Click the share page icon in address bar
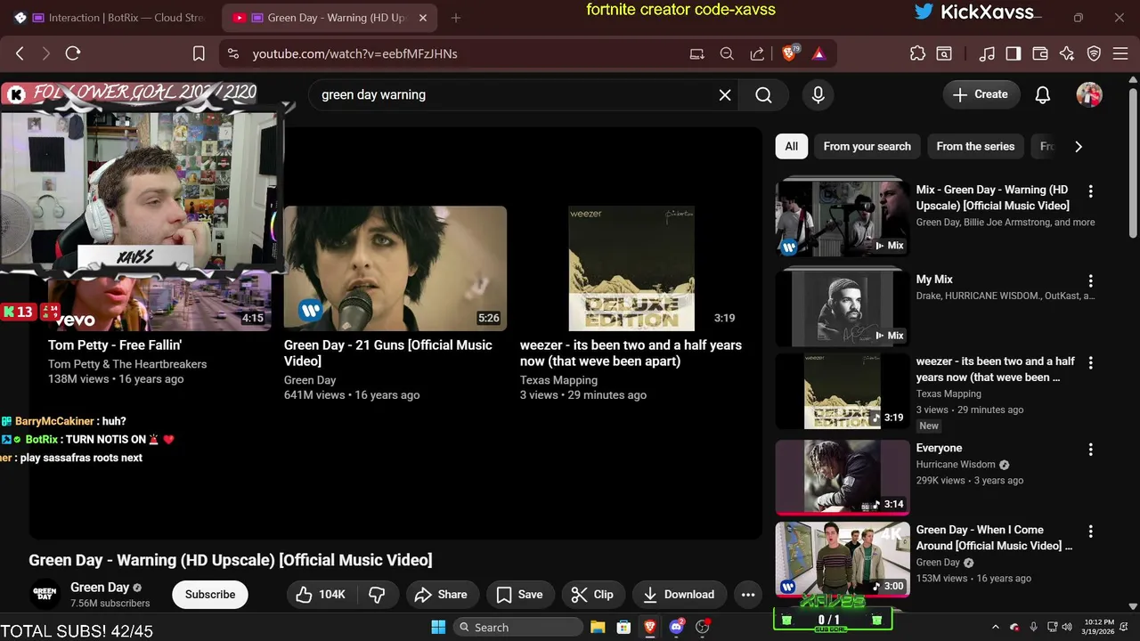 coord(757,53)
